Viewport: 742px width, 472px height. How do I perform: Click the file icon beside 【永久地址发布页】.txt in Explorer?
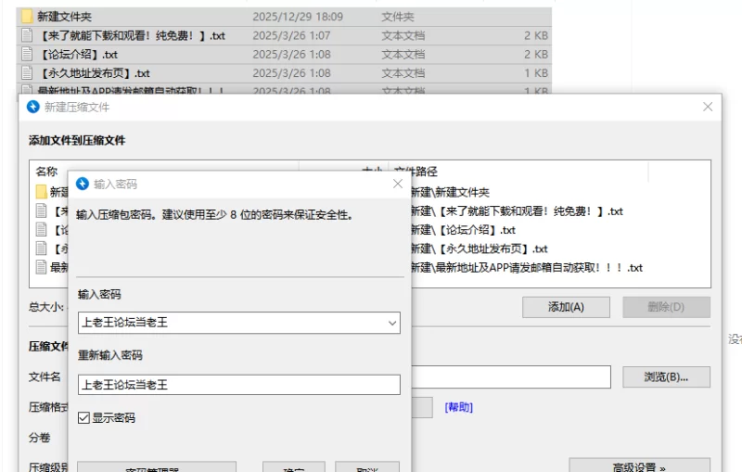pos(27,73)
